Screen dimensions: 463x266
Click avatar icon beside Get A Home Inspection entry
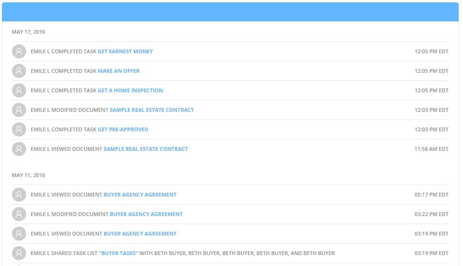pyautogui.click(x=19, y=90)
